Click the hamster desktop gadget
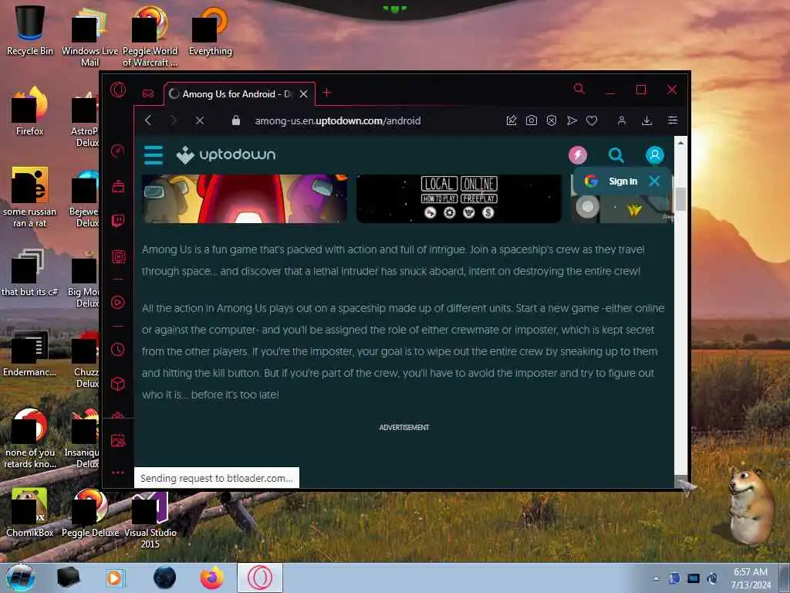790x593 pixels. click(x=750, y=507)
